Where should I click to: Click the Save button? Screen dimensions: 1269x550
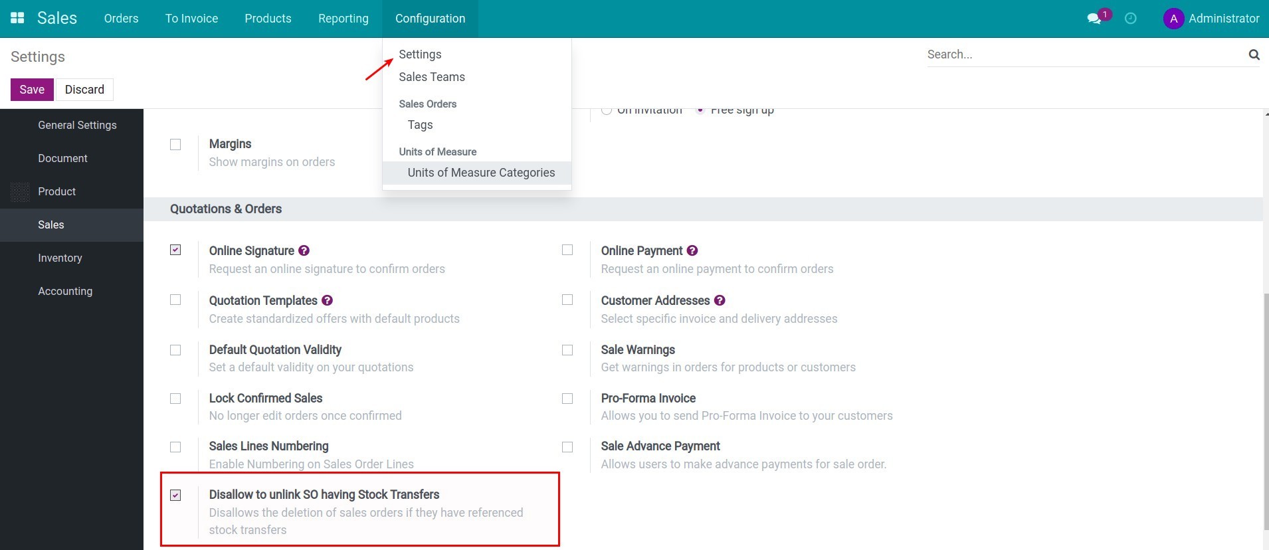[31, 89]
